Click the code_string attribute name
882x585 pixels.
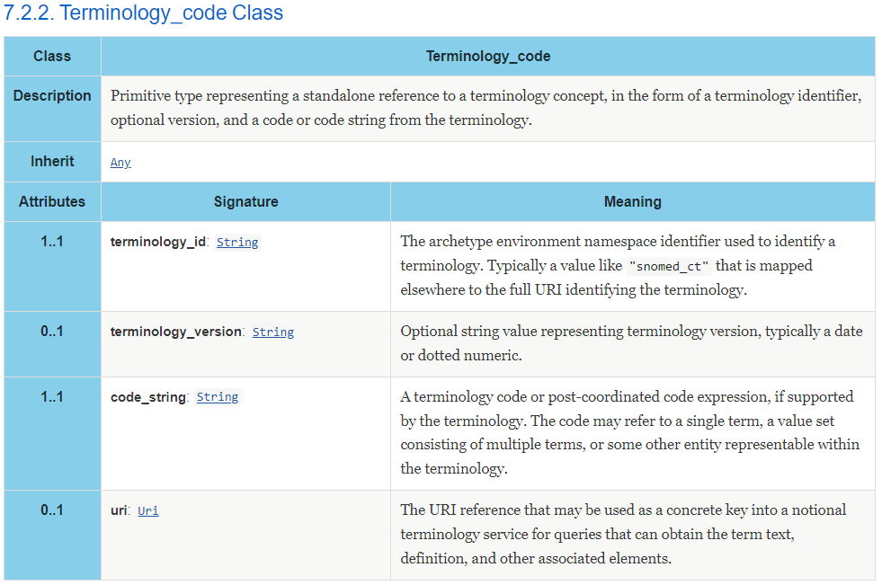point(148,397)
